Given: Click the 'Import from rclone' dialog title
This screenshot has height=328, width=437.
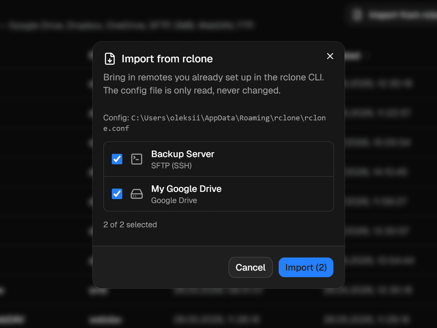Looking at the screenshot, I should tap(167, 59).
